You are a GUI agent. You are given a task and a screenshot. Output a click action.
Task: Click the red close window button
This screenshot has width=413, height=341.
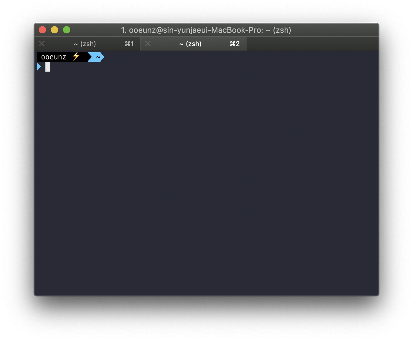(42, 30)
